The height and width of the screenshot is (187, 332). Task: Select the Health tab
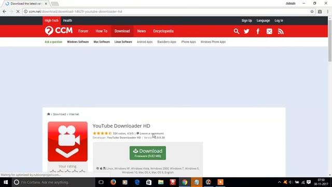pyautogui.click(x=67, y=21)
